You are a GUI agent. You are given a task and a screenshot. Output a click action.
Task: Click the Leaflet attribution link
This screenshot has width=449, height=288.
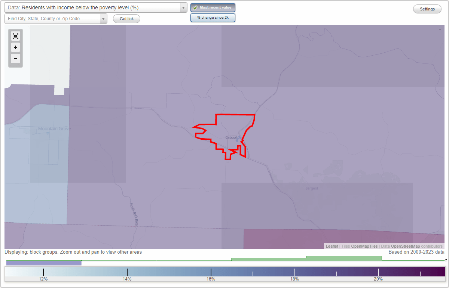click(332, 246)
